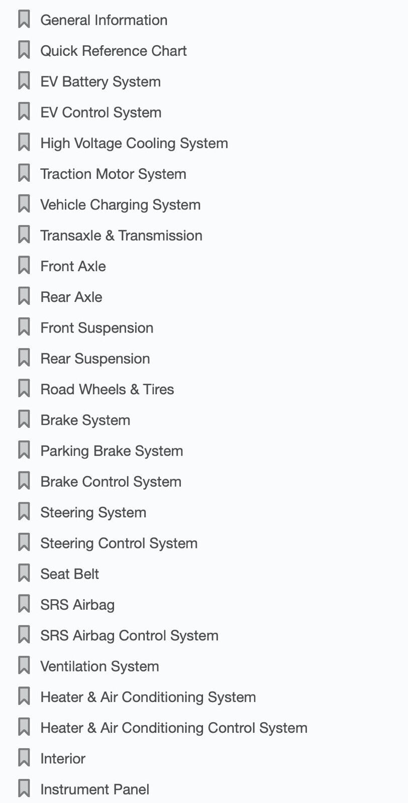Go to Steering Control System bookmark
Viewport: 408px width, 803px height.
click(119, 543)
